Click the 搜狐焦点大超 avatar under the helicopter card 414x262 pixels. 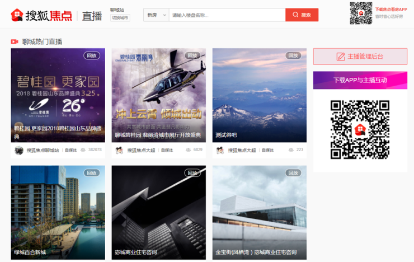pos(119,150)
